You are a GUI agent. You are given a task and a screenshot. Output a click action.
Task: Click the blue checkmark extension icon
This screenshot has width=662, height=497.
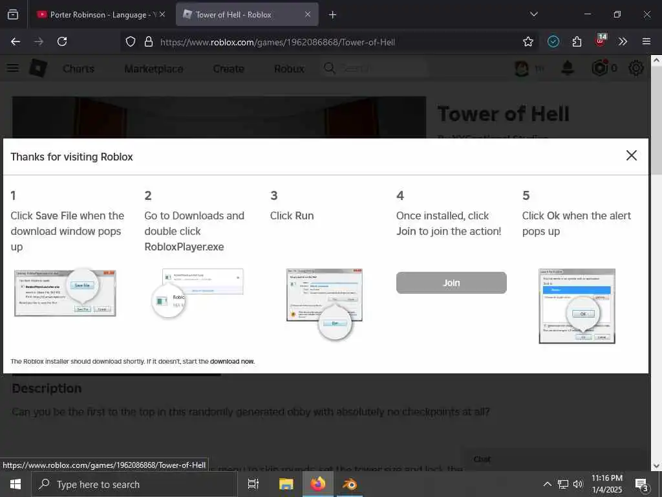pyautogui.click(x=553, y=41)
